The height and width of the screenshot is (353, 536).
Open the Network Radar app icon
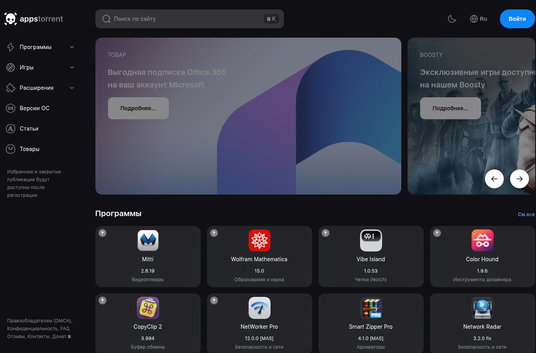point(483,308)
